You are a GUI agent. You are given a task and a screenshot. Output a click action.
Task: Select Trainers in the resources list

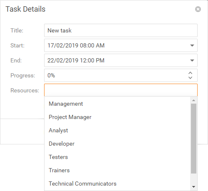117,170
